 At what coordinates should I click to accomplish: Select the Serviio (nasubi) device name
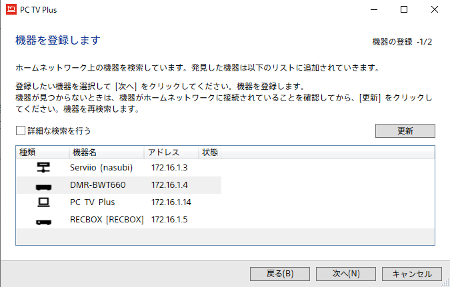click(101, 167)
